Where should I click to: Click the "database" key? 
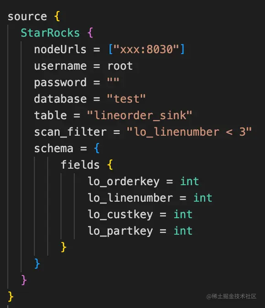[60, 99]
